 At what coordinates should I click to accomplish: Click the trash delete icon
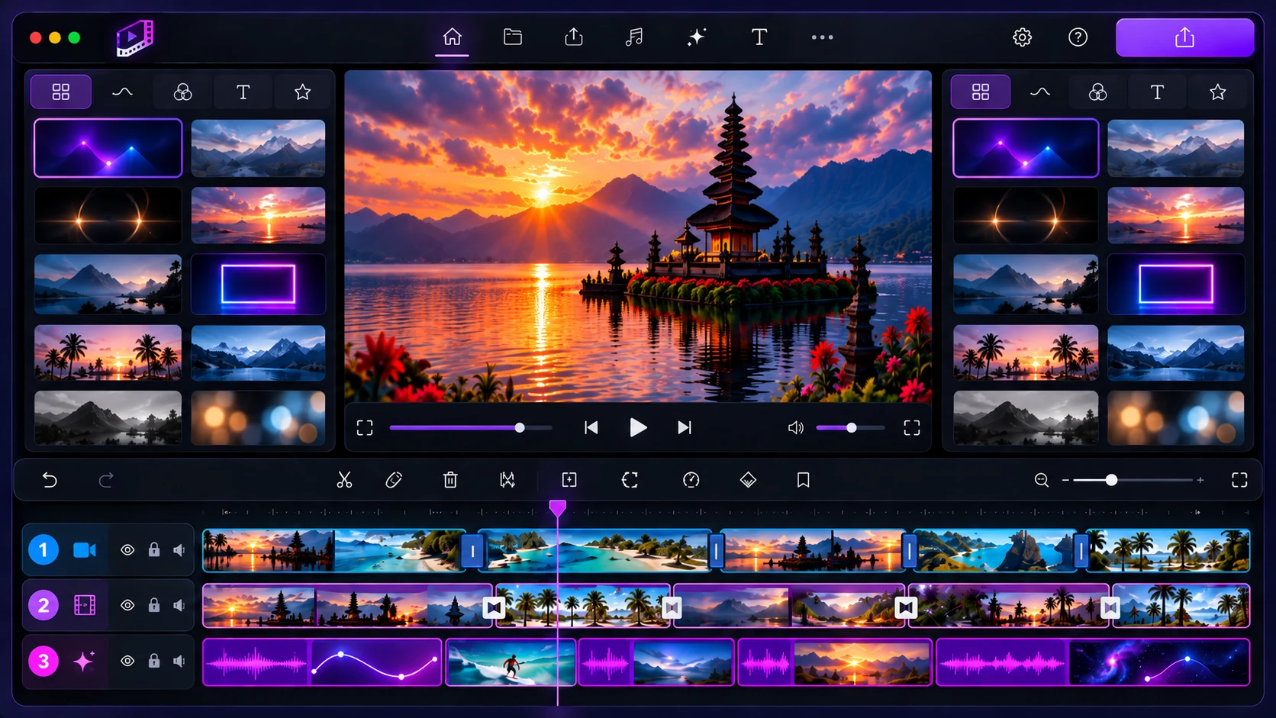pyautogui.click(x=450, y=480)
